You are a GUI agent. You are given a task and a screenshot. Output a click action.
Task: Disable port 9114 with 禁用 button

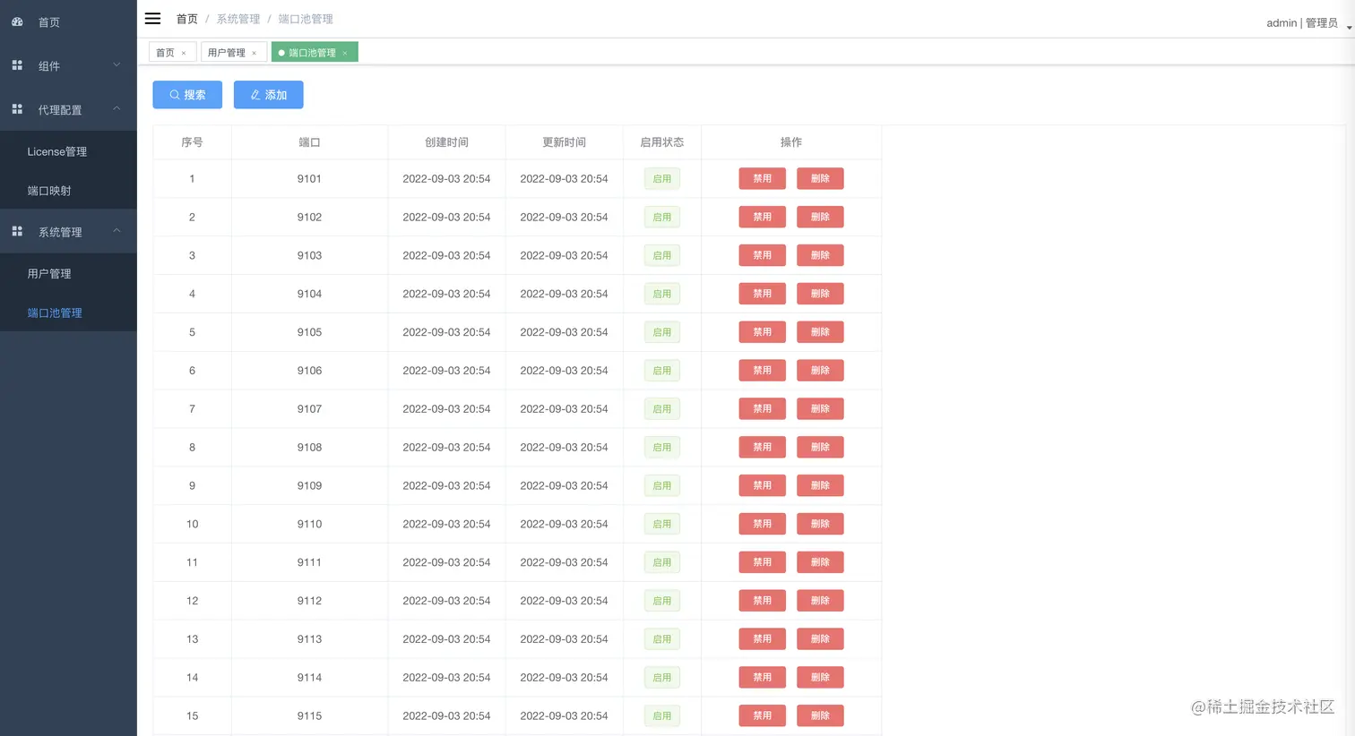pos(762,677)
